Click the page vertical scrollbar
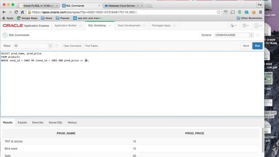This screenshot has width=279, height=157. (x=262, y=140)
